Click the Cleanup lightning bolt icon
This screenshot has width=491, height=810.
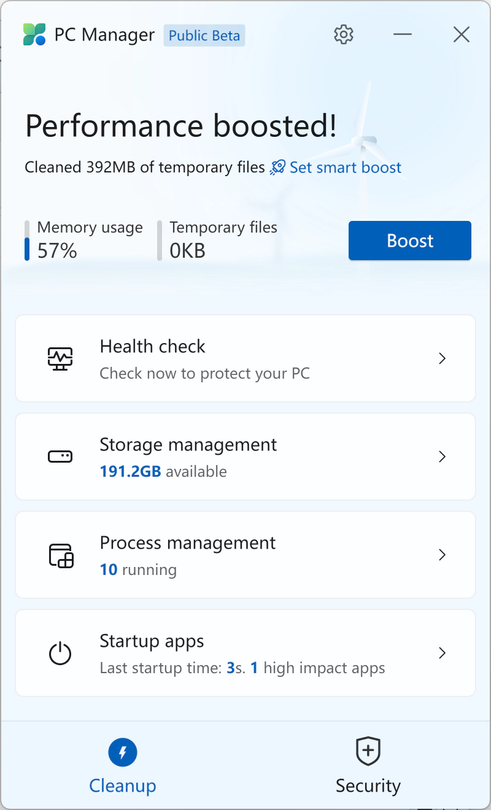123,752
